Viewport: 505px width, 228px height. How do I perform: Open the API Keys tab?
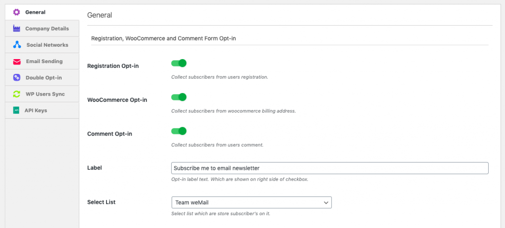coord(36,110)
